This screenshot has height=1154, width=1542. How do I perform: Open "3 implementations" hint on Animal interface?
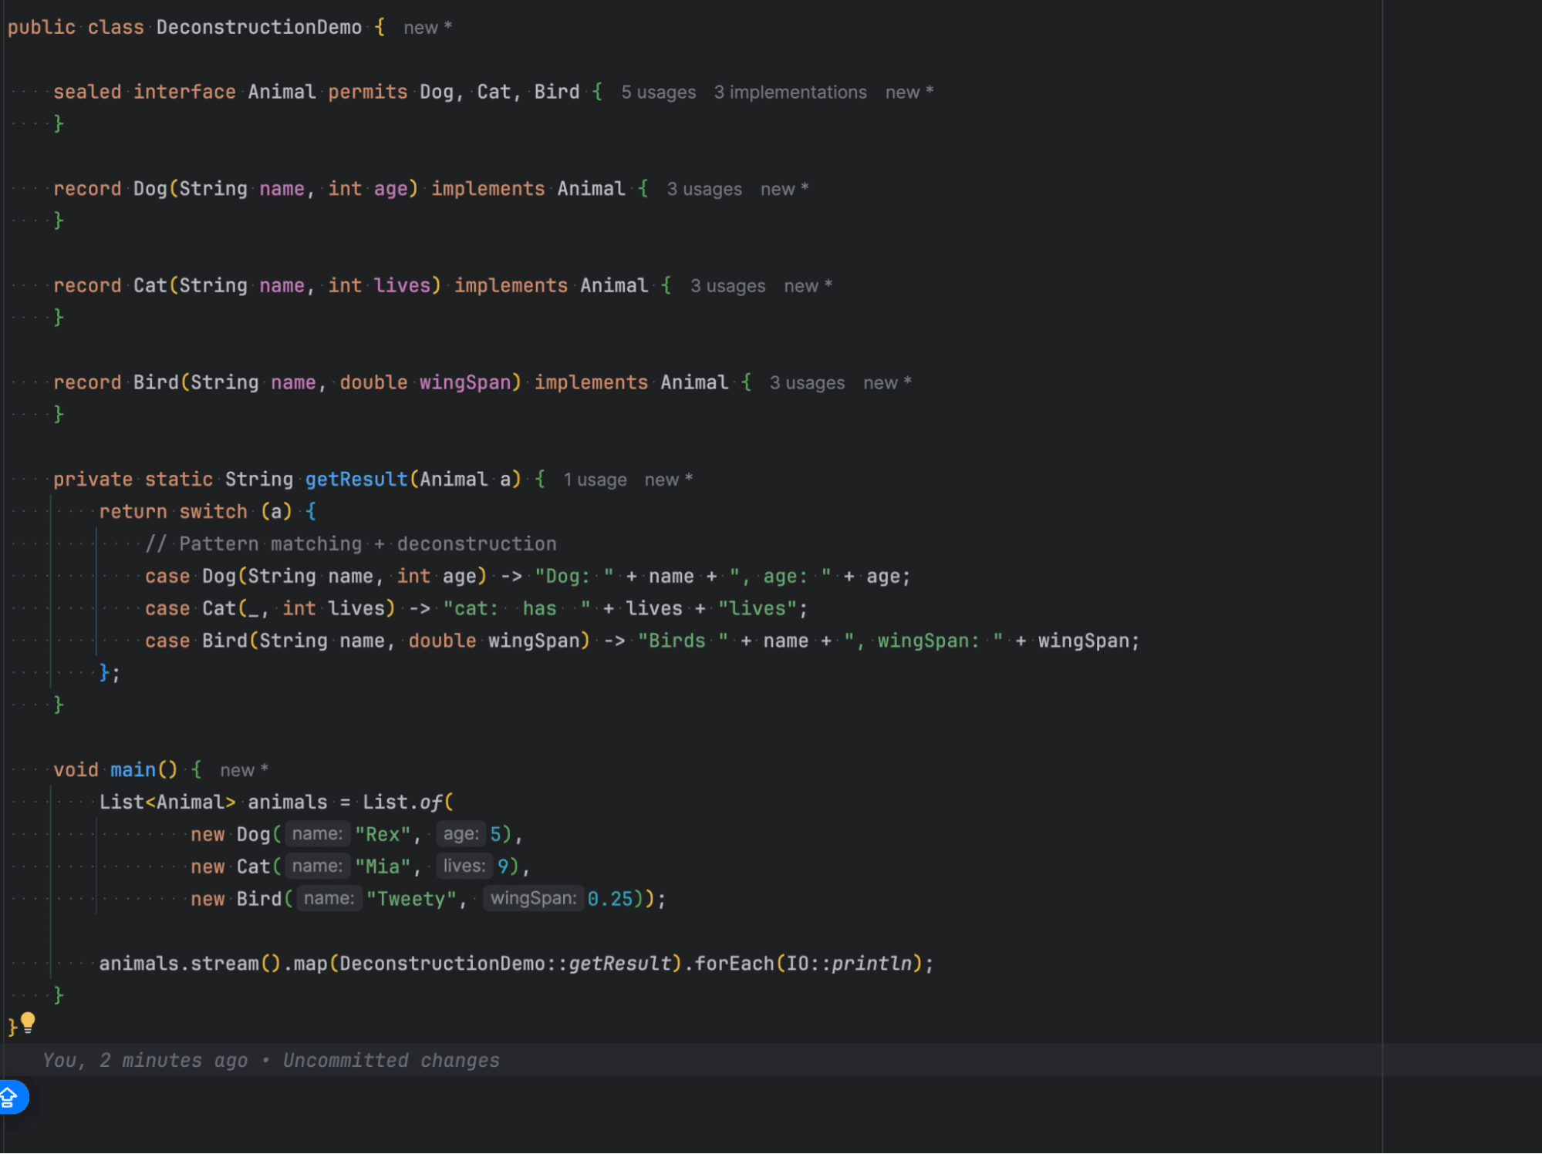click(x=790, y=92)
